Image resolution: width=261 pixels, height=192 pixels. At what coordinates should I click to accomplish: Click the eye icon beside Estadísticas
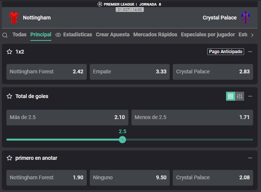(x=58, y=35)
